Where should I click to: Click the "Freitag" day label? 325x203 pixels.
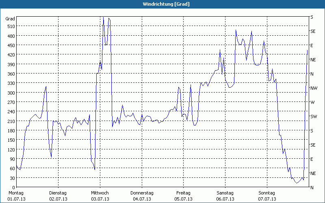coord(183,193)
